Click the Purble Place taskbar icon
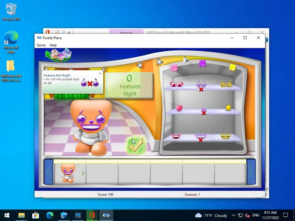This screenshot has height=221, width=295. pyautogui.click(x=106, y=215)
